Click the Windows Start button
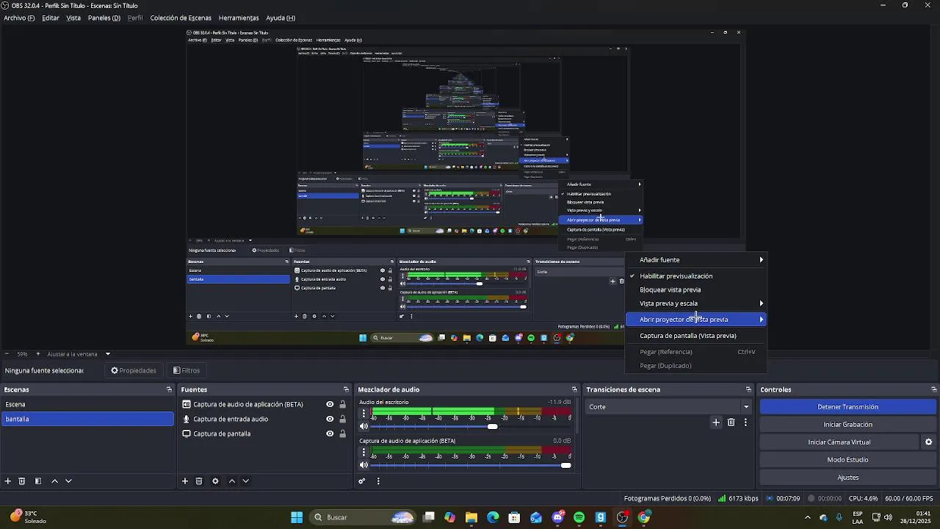Image resolution: width=940 pixels, height=529 pixels. (x=297, y=517)
